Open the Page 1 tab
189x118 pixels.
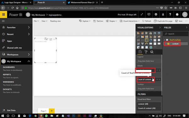(x=43, y=111)
